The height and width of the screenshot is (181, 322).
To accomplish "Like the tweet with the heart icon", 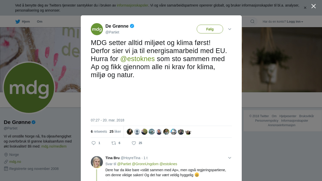I will [134, 143].
